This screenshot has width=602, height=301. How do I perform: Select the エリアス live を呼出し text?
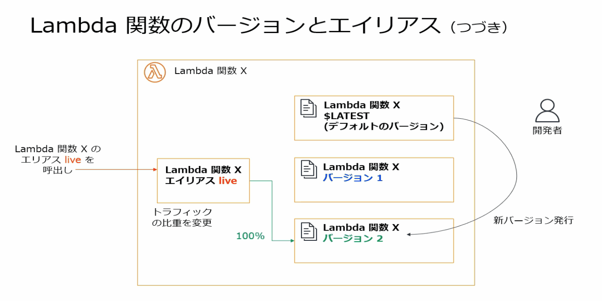click(58, 160)
